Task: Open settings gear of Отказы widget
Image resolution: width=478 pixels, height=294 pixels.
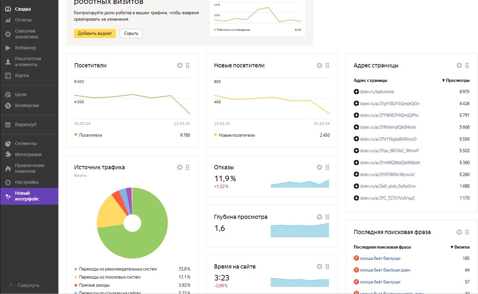Action: point(319,167)
